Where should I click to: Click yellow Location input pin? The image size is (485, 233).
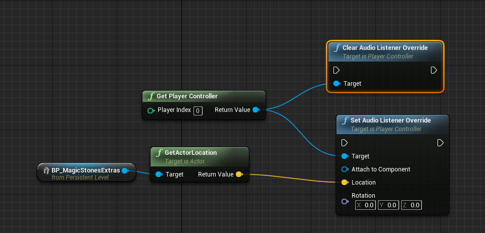point(345,183)
